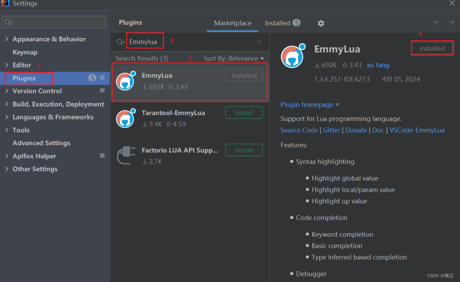Clear the plugin search with the X icon

tap(259, 42)
